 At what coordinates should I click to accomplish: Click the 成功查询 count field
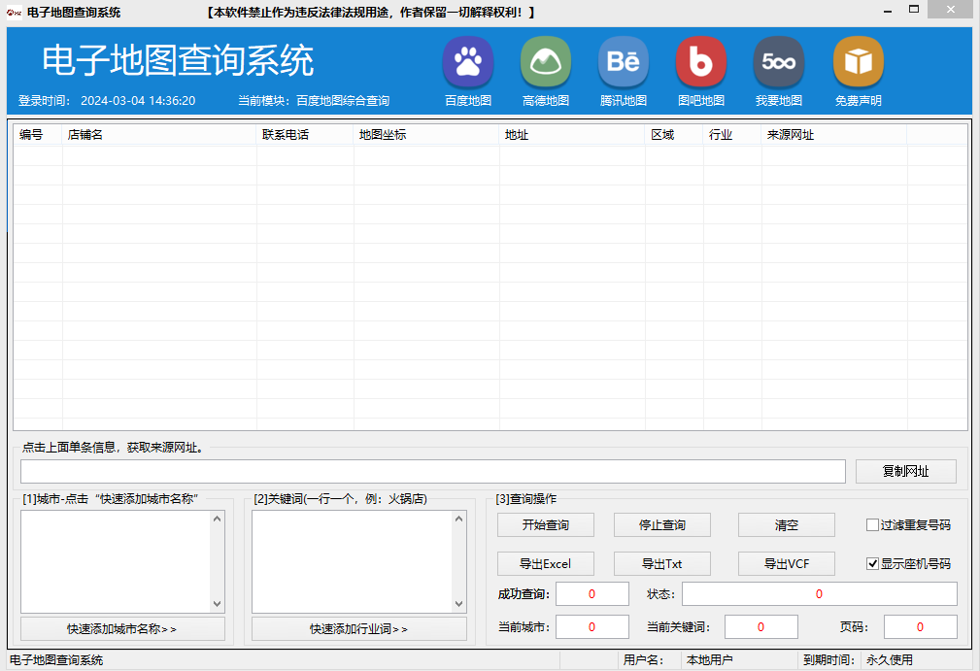pos(591,593)
